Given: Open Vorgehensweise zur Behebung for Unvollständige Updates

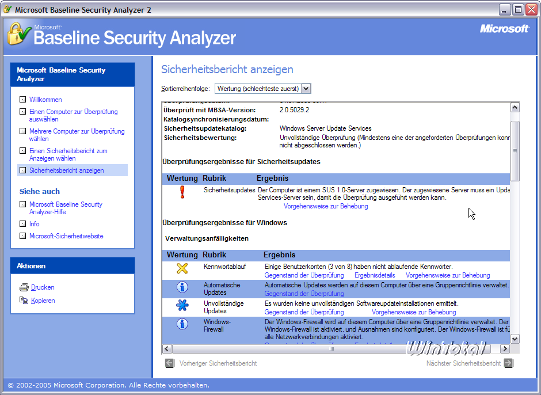Looking at the screenshot, I should (x=414, y=312).
